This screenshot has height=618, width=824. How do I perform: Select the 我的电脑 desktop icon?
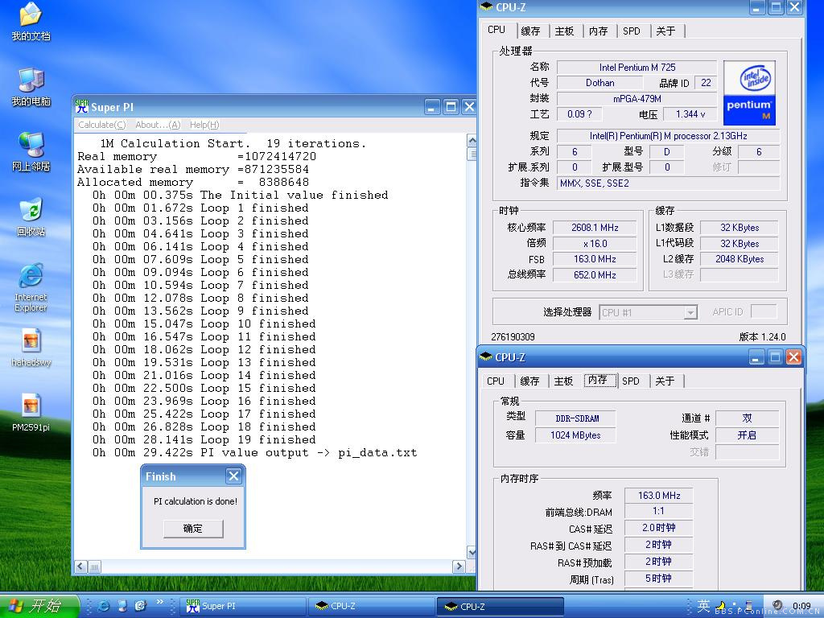(31, 87)
